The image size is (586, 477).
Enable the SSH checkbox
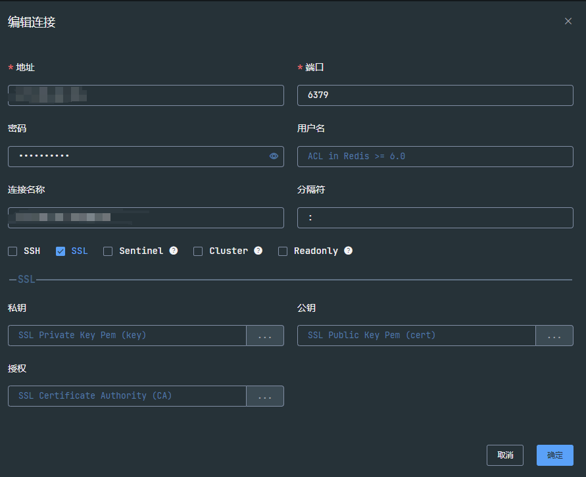point(12,251)
